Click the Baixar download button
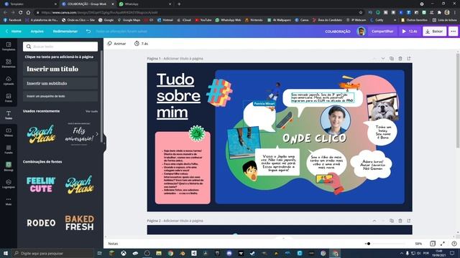The image size is (460, 258). pos(434,32)
